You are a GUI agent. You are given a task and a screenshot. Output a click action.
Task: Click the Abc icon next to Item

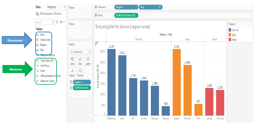click(x=37, y=35)
